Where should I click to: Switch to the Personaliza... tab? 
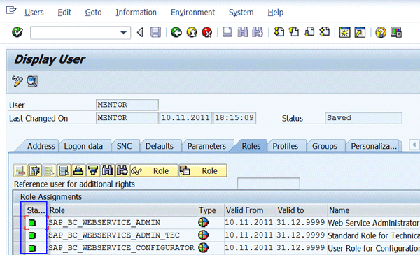[x=374, y=146]
